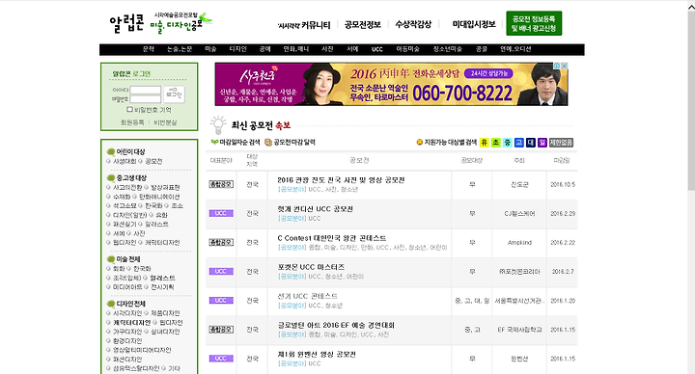Open the C Contest 대한민국 왕관 콘테스트 entry
This screenshot has width=695, height=374.
click(331, 238)
